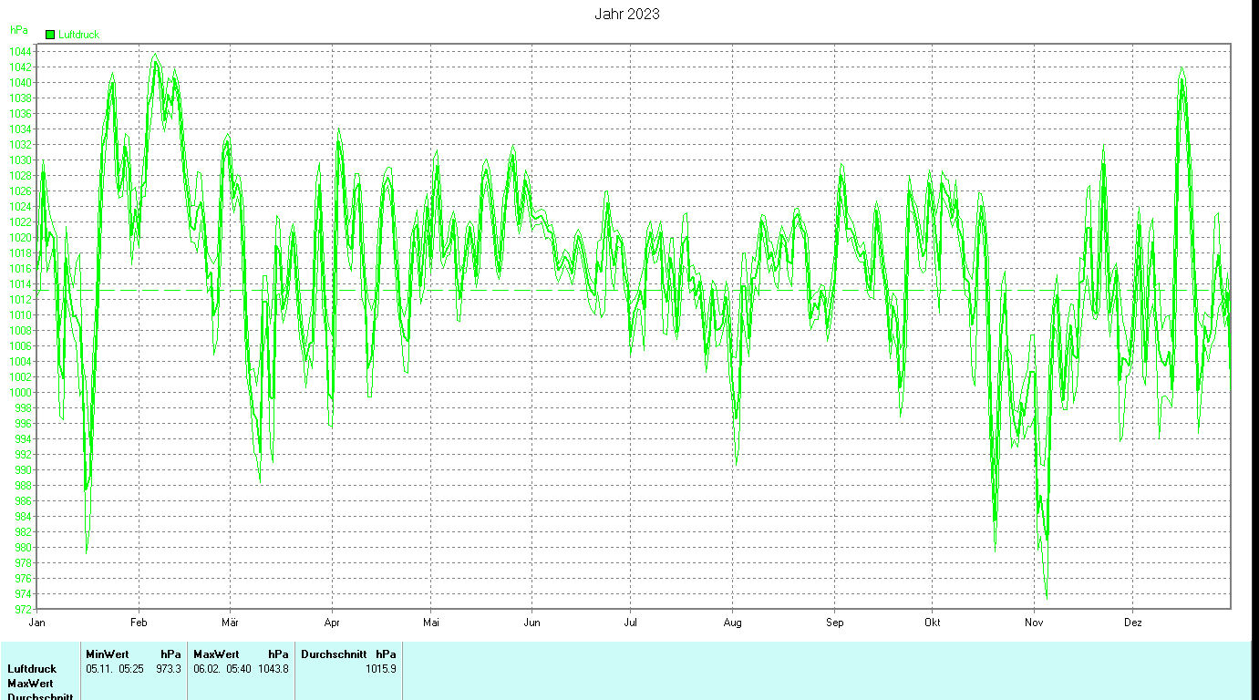1259x700 pixels.
Task: Click the 988 y-axis value
Action: [25, 485]
